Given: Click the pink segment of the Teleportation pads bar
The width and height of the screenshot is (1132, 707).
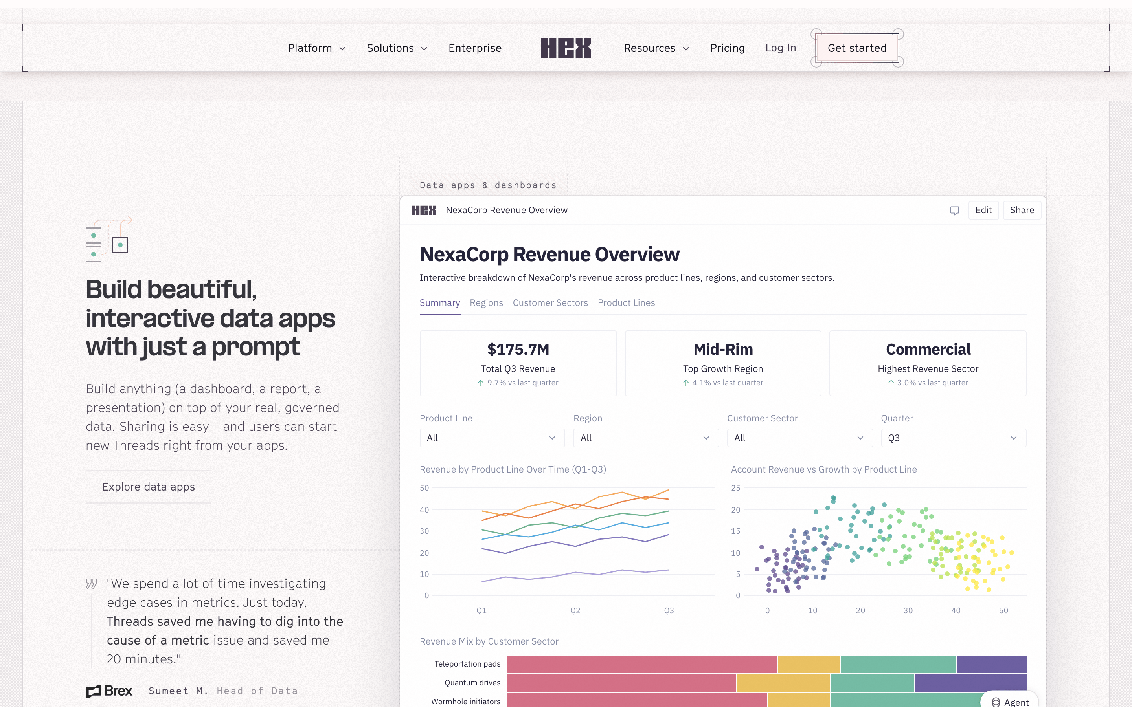Looking at the screenshot, I should (x=642, y=664).
